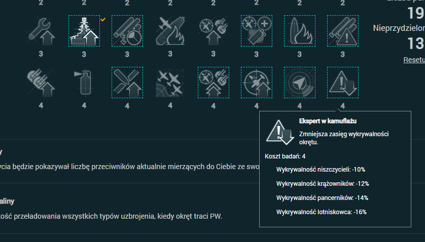Select the shell with flame skill
This screenshot has width=425, height=242.
(300, 31)
